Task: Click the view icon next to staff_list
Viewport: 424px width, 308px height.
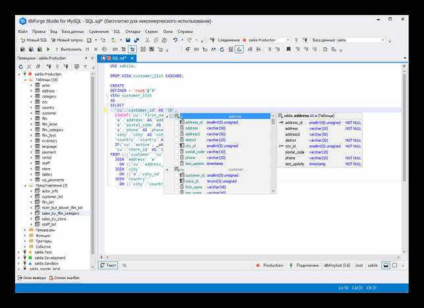Action: point(38,224)
